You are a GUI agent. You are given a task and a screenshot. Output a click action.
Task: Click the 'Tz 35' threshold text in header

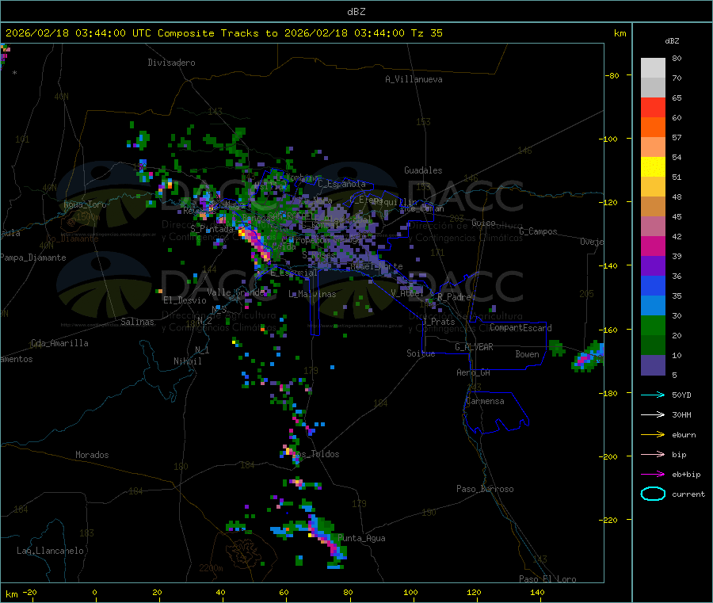pos(426,33)
